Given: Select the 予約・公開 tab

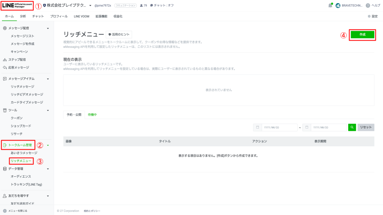Looking at the screenshot, I should [74, 115].
